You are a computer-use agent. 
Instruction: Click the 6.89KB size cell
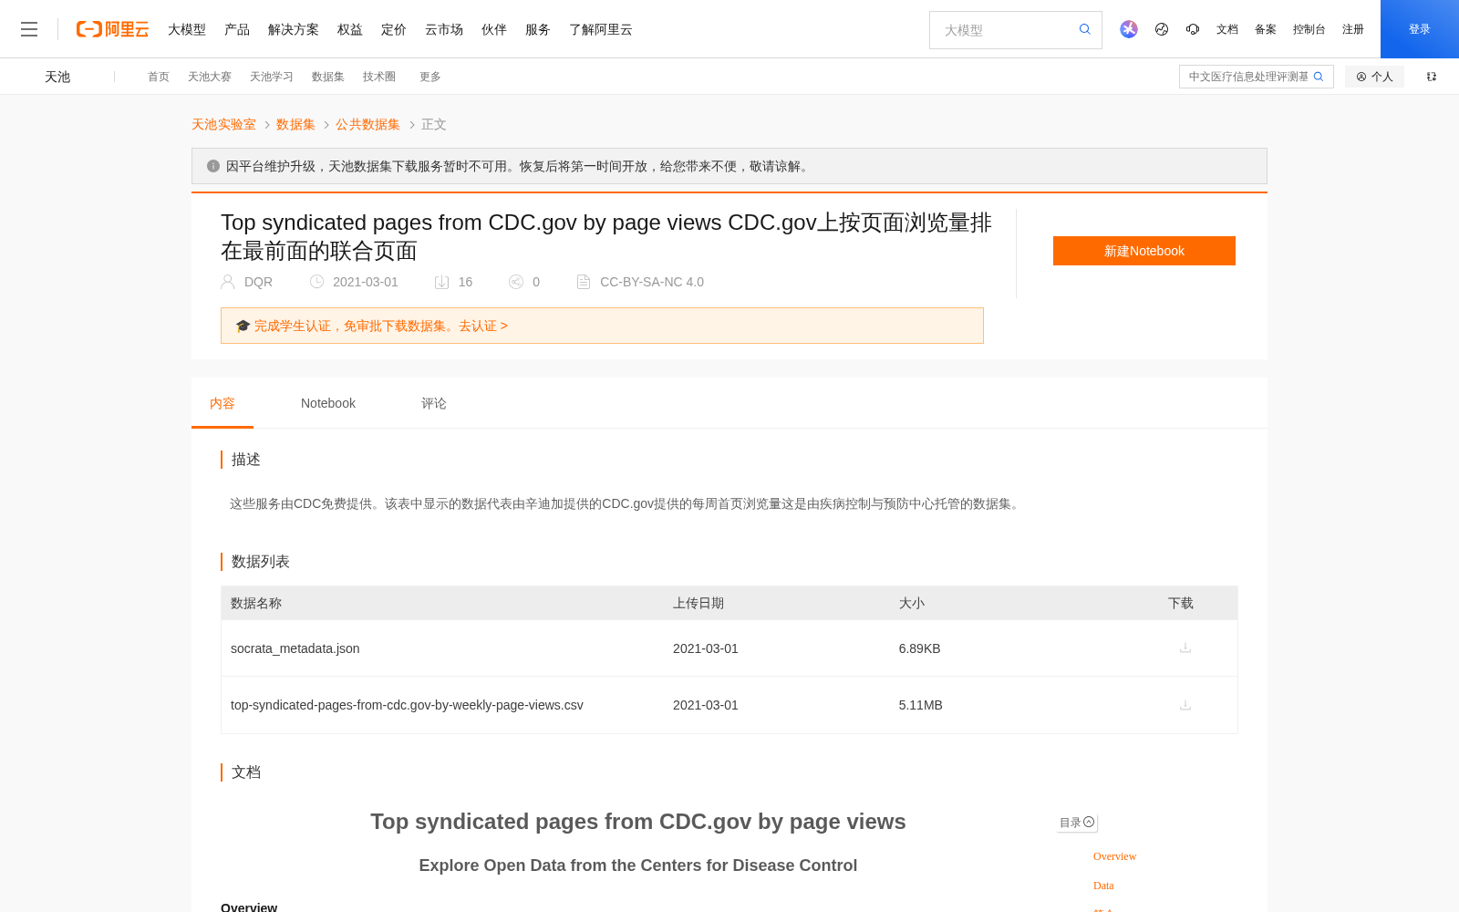coord(919,648)
